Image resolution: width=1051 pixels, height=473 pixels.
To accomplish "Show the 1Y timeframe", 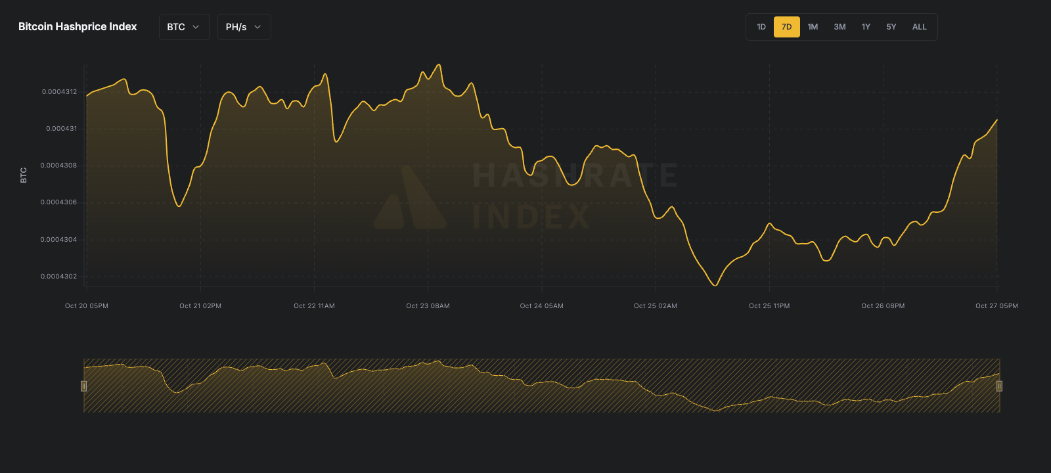I will point(866,27).
